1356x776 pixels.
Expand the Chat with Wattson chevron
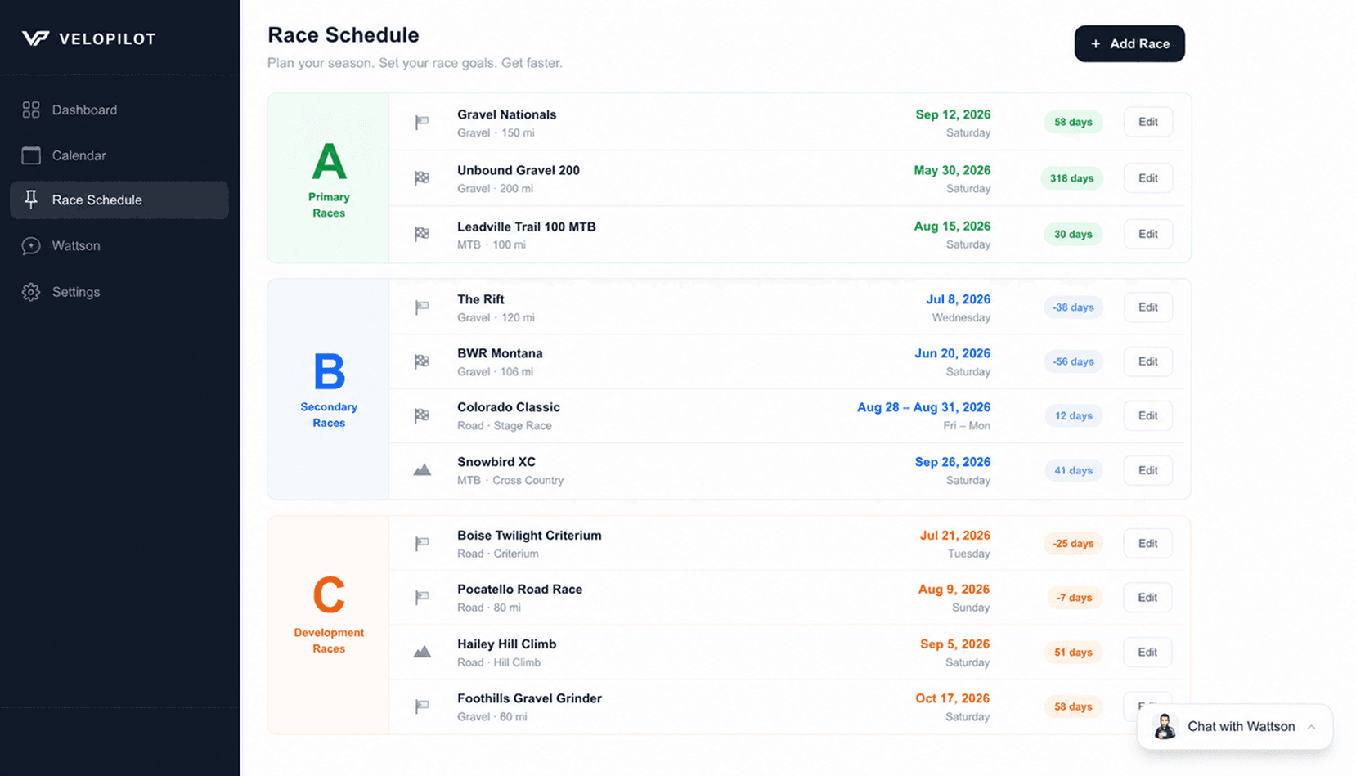point(1311,727)
